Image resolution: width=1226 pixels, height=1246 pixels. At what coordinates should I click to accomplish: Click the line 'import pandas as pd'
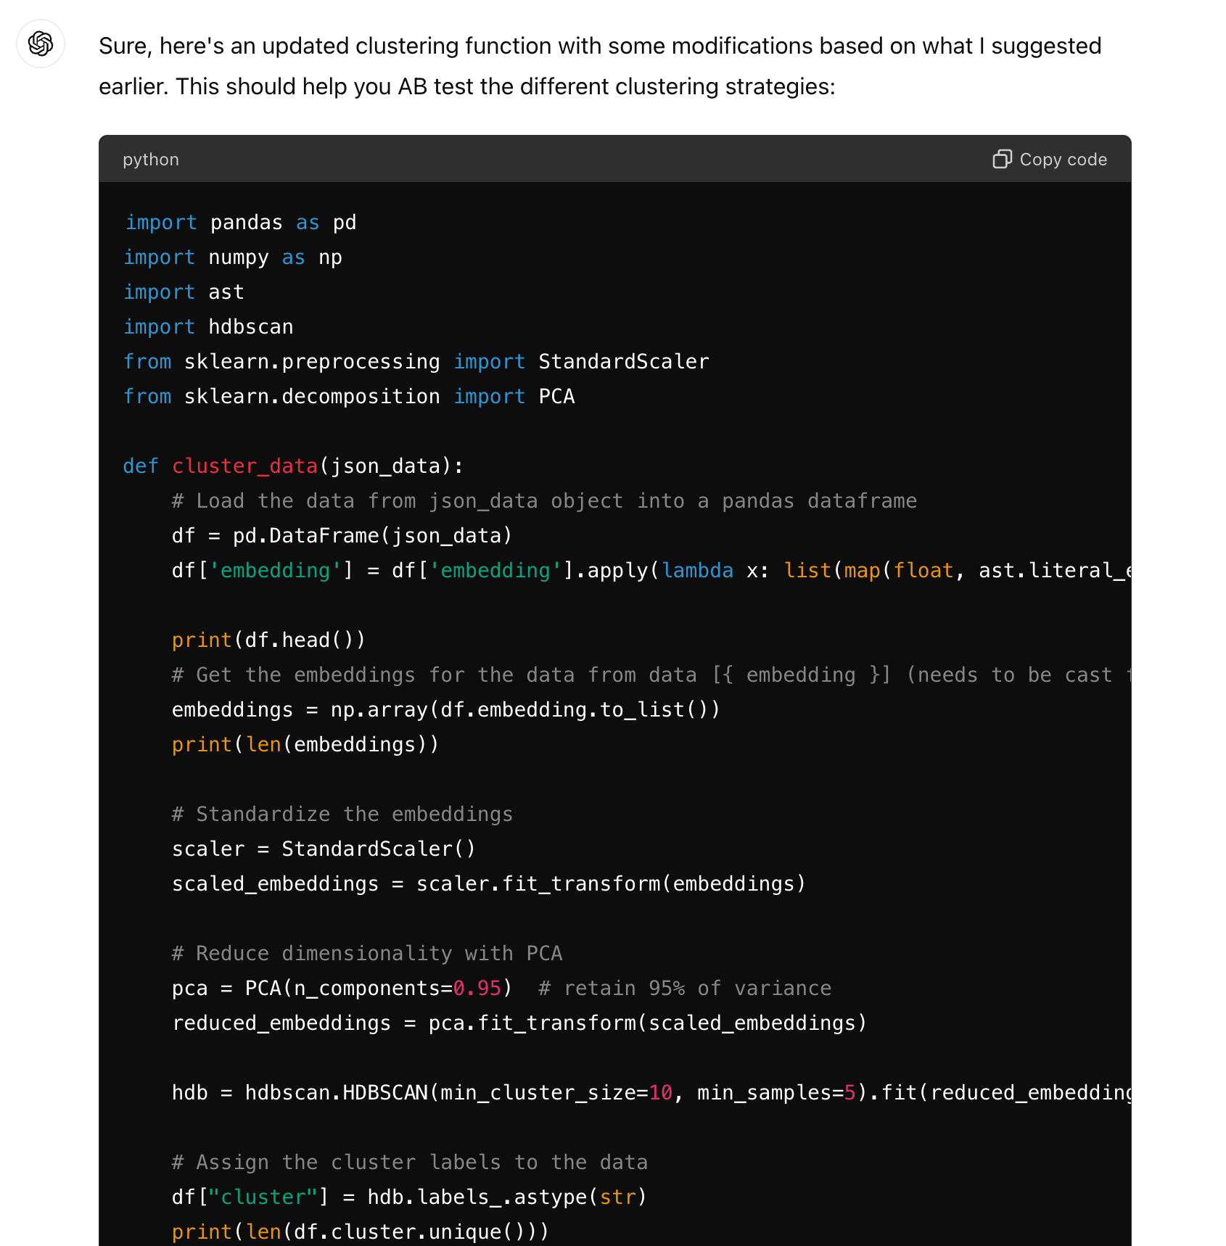pyautogui.click(x=240, y=223)
